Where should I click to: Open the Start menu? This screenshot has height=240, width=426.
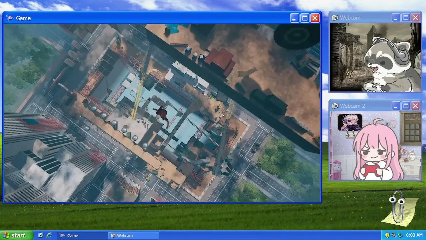pyautogui.click(x=17, y=235)
